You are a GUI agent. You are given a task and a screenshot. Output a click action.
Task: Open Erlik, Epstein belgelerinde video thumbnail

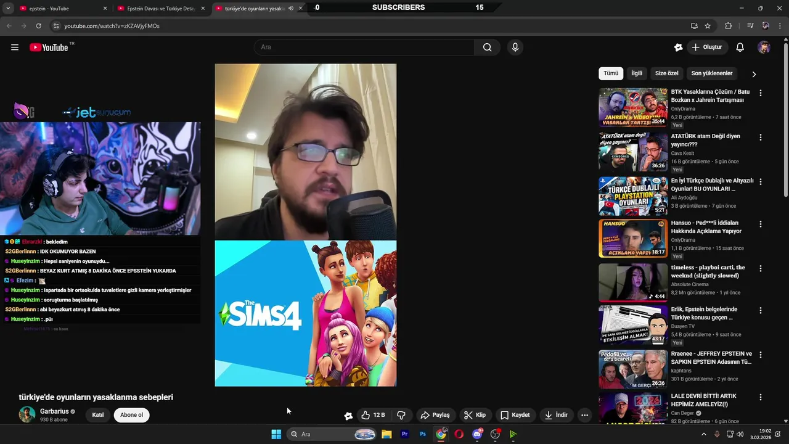(x=633, y=324)
